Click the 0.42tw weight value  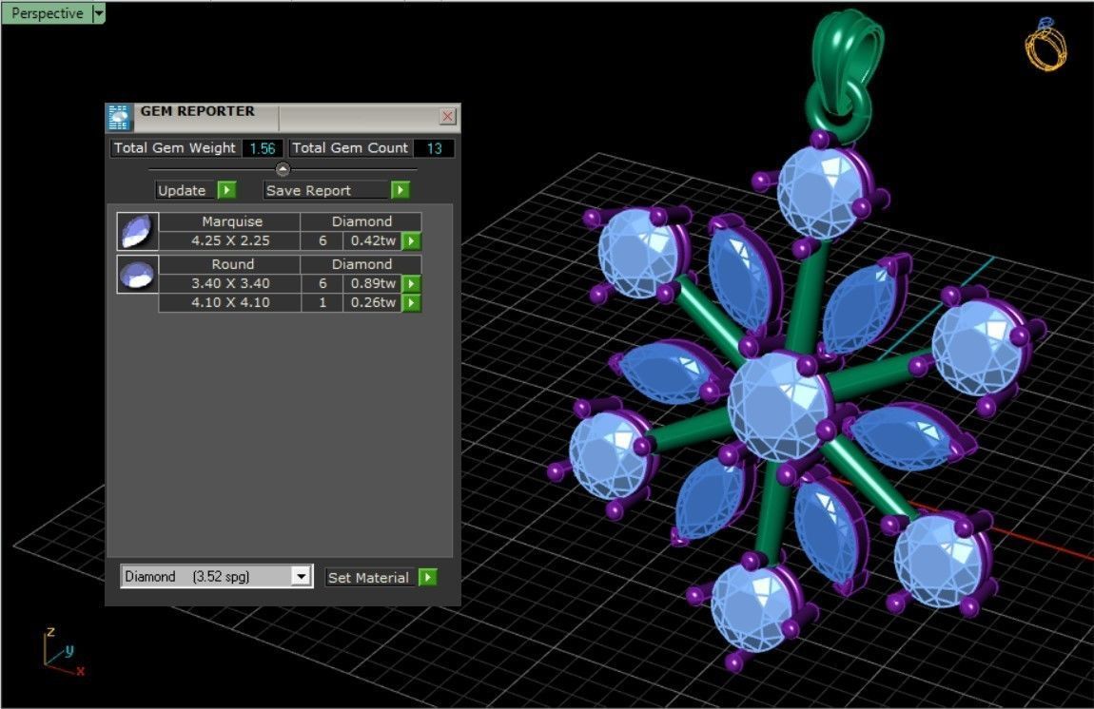(x=373, y=241)
